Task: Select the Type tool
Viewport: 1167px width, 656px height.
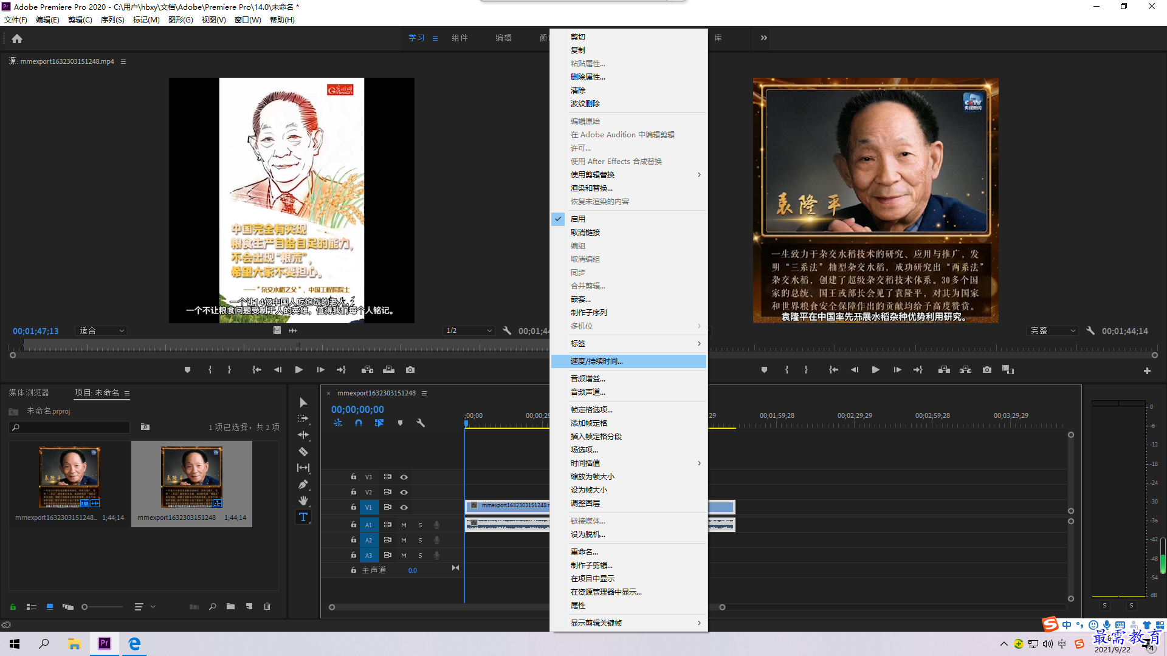Action: (303, 517)
